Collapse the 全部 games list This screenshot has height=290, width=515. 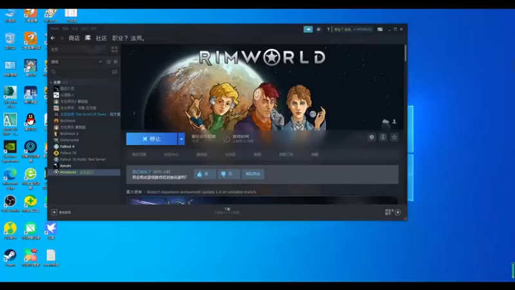click(x=51, y=82)
